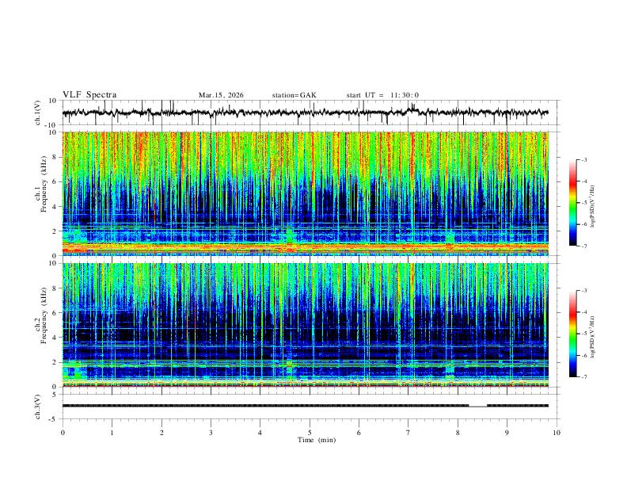The image size is (627, 485).
Task: Click the x-axis tick label "10" at time axis end
Action: [x=557, y=433]
